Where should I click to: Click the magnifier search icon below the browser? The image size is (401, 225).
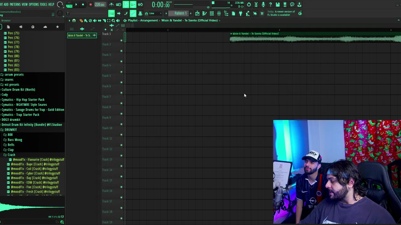point(62,222)
